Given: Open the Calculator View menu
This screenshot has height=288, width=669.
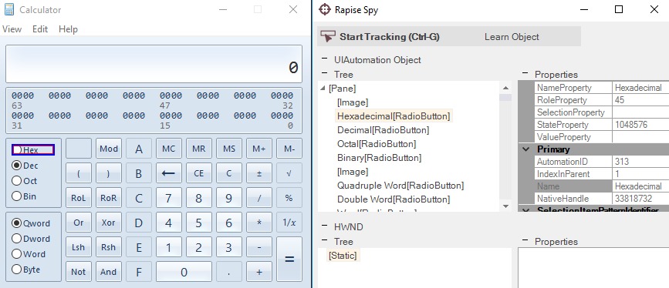Looking at the screenshot, I should pos(12,29).
